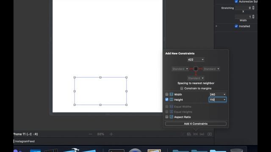
Task: Click the Add 4 Constraints button
Action: [196, 124]
